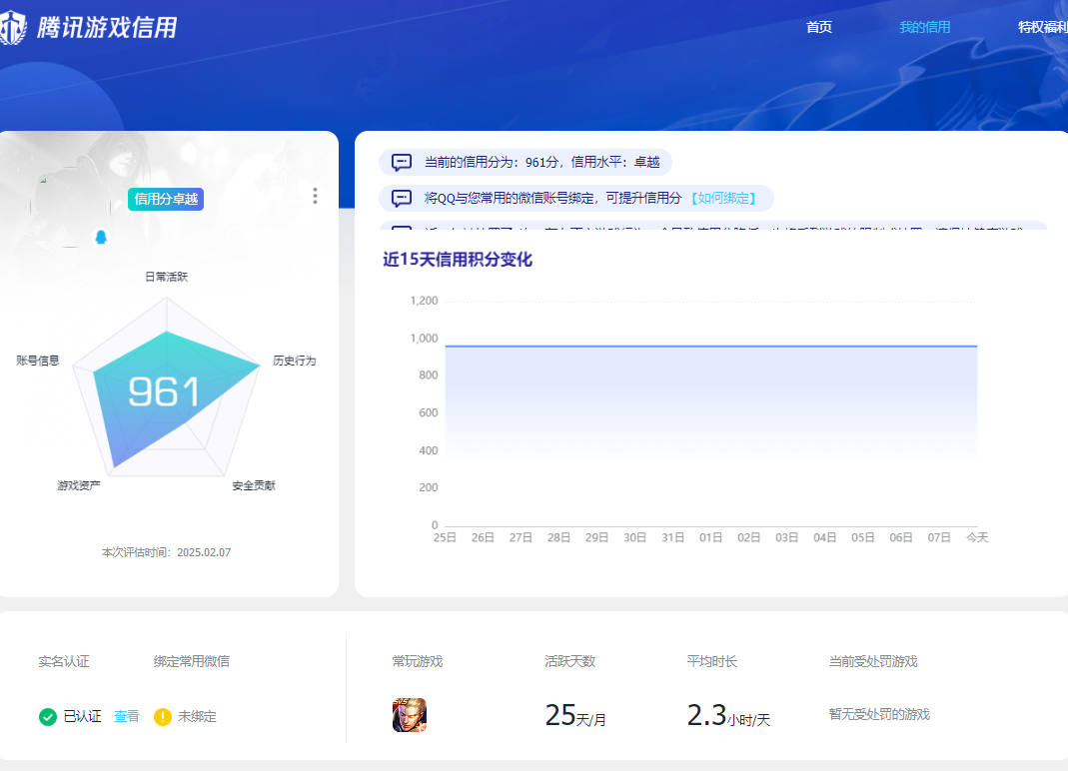Click the 今天 label on the x-axis
The height and width of the screenshot is (771, 1068).
click(x=977, y=538)
